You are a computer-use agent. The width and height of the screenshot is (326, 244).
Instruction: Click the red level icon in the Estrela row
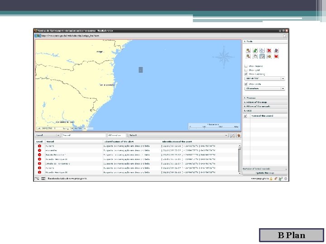pos(39,164)
